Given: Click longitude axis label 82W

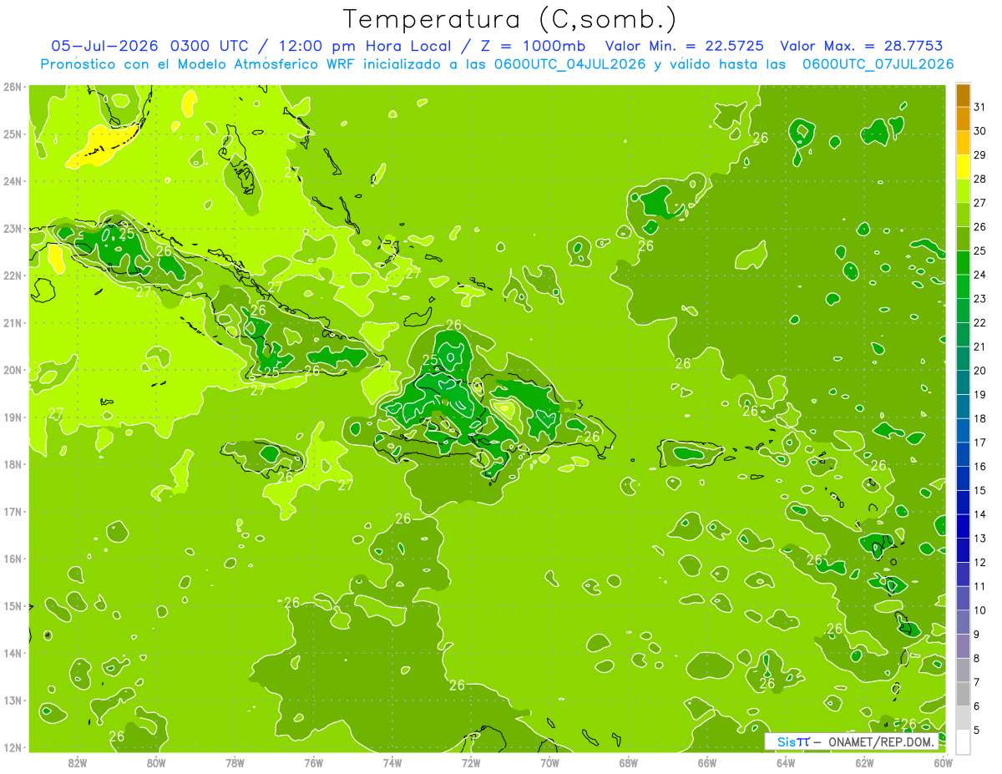Looking at the screenshot, I should click(78, 761).
